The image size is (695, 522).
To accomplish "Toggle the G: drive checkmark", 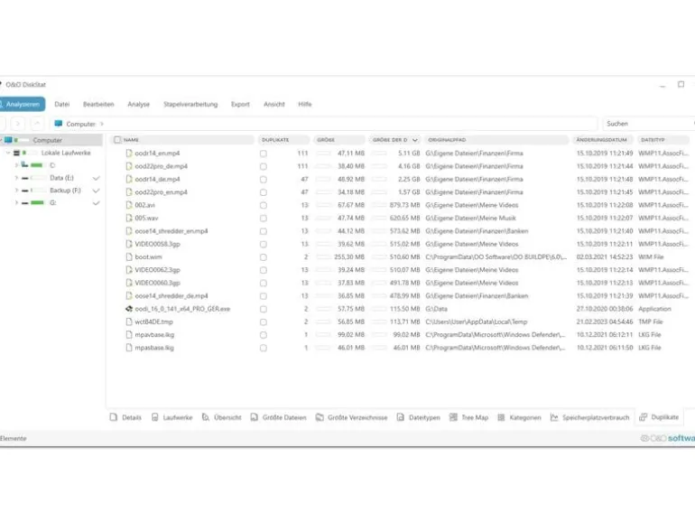I will 96,202.
